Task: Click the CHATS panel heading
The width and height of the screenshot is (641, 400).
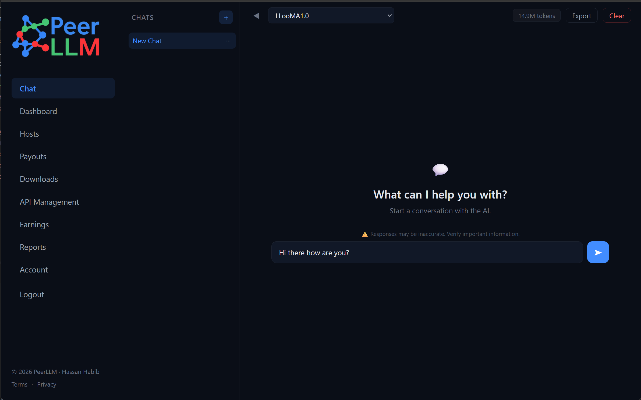Action: click(x=142, y=17)
